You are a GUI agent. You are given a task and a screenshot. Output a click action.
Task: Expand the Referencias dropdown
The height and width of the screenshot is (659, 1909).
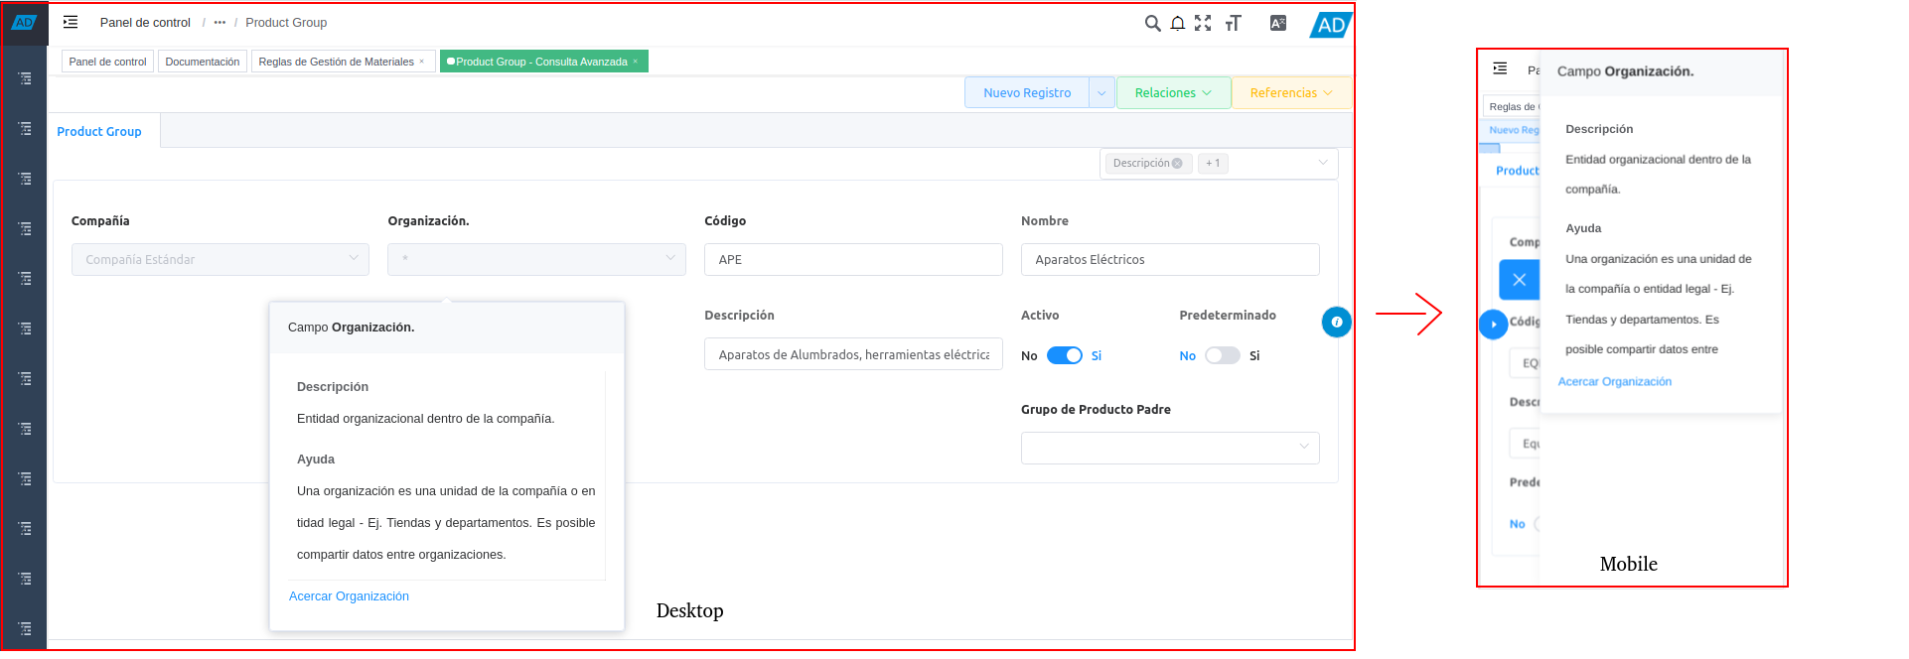(x=1290, y=93)
